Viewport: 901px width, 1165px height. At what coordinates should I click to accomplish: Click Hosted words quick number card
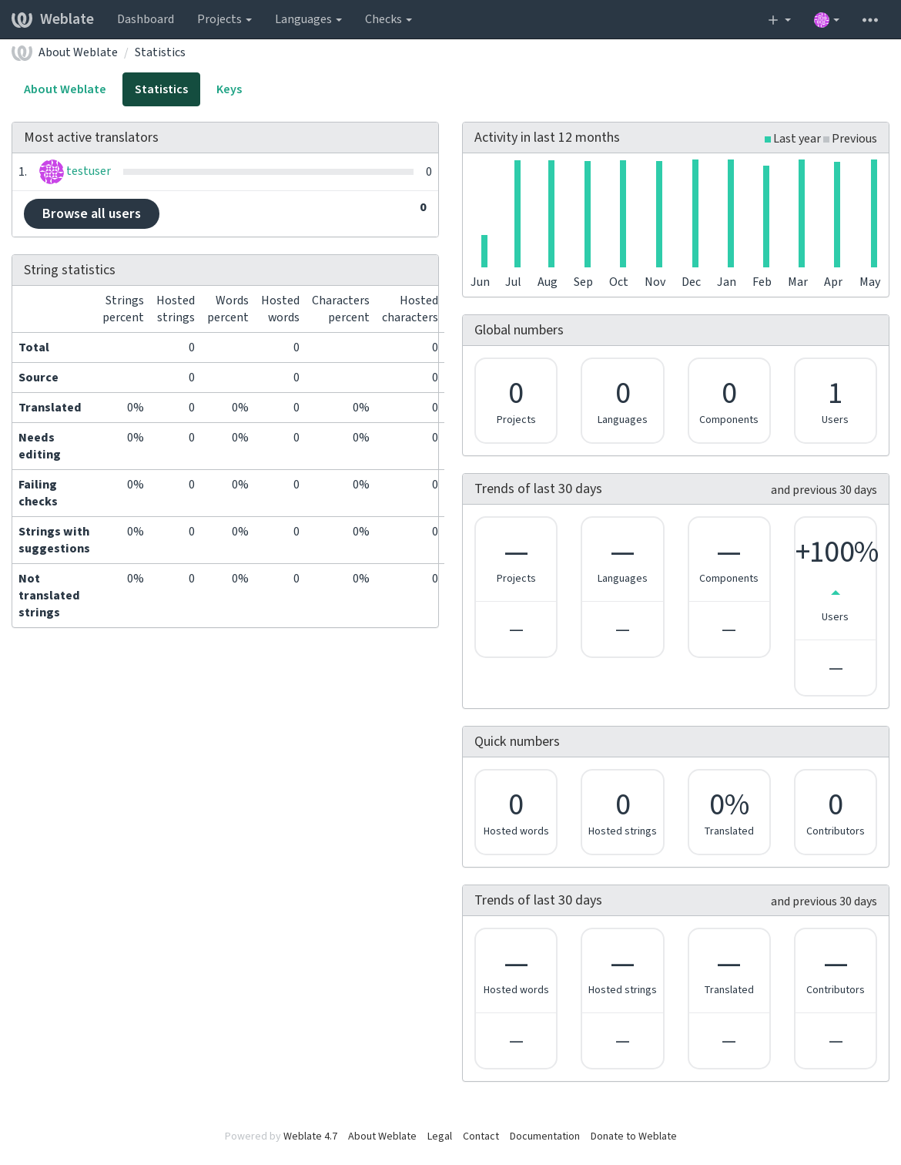point(516,812)
